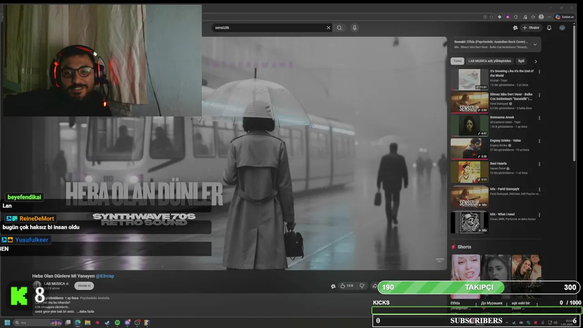
Task: Open options menu for Beni Hatırla
Action: coord(539,164)
